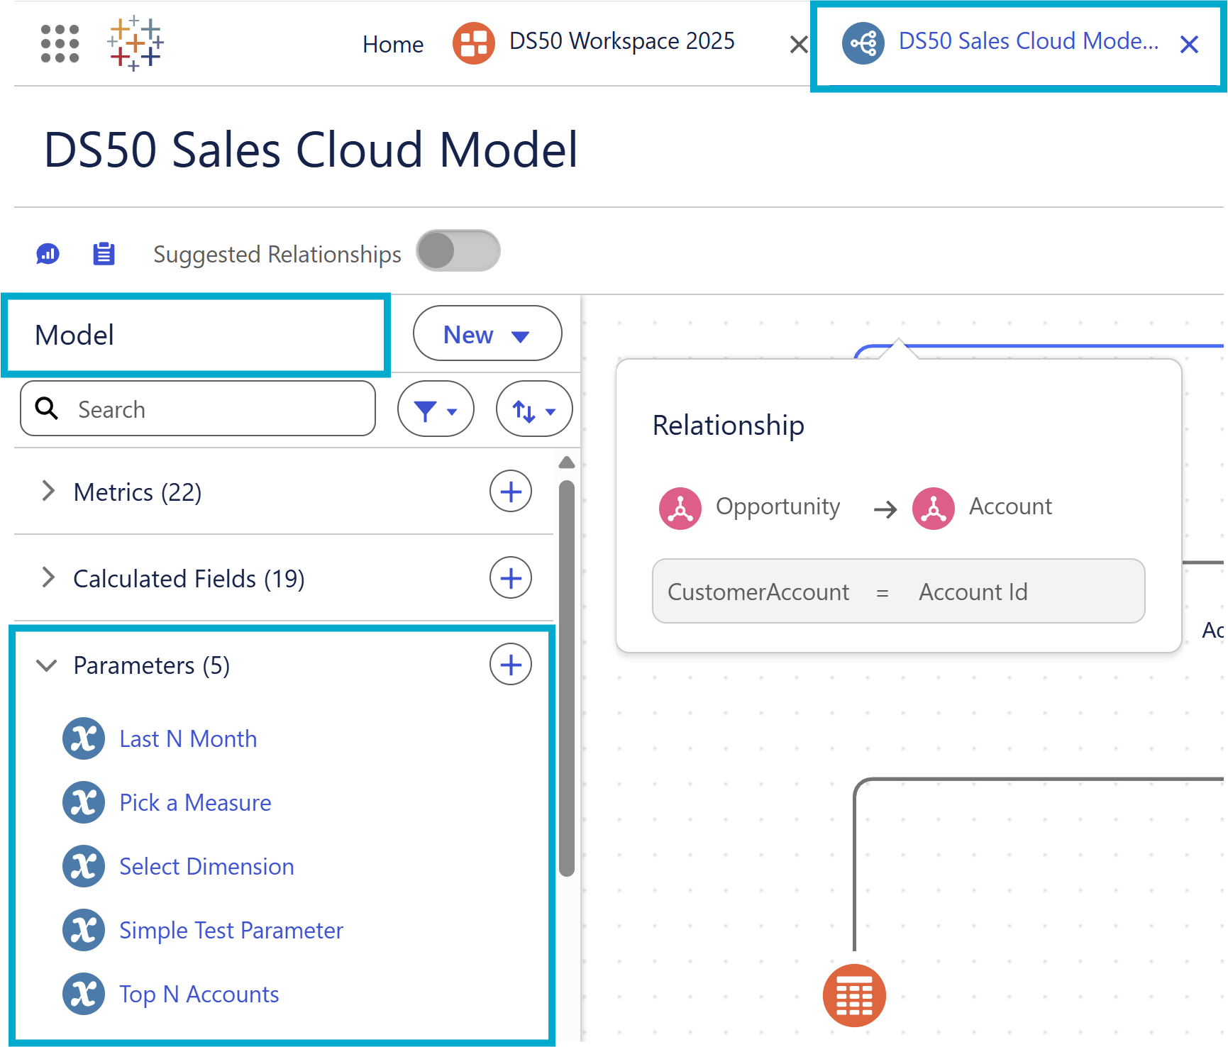Click the Select Dimension parameter icon
Viewport: 1228px width, 1047px height.
(84, 866)
